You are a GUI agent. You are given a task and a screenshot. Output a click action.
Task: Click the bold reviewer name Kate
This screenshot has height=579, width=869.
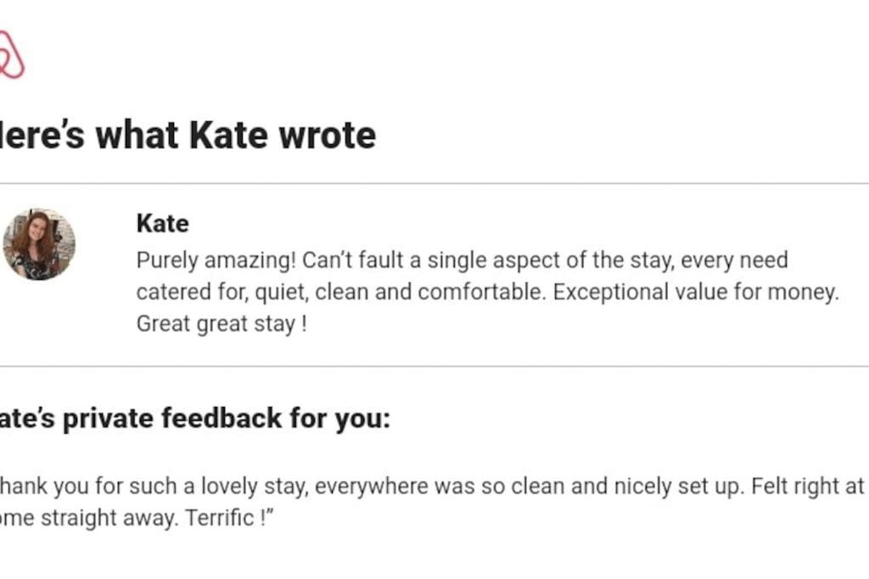point(162,224)
